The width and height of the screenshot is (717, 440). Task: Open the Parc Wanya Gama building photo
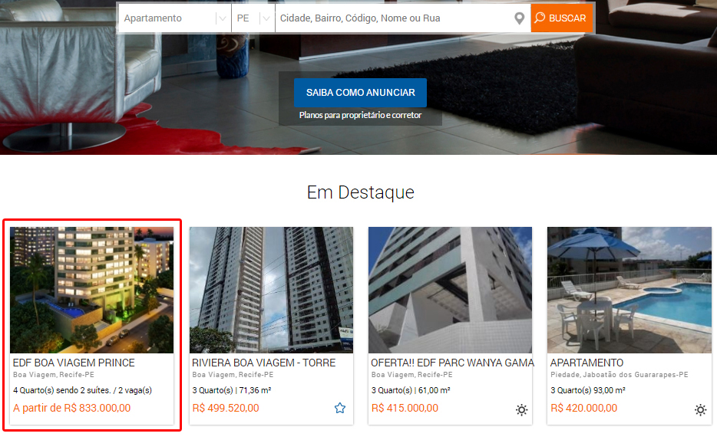click(450, 290)
